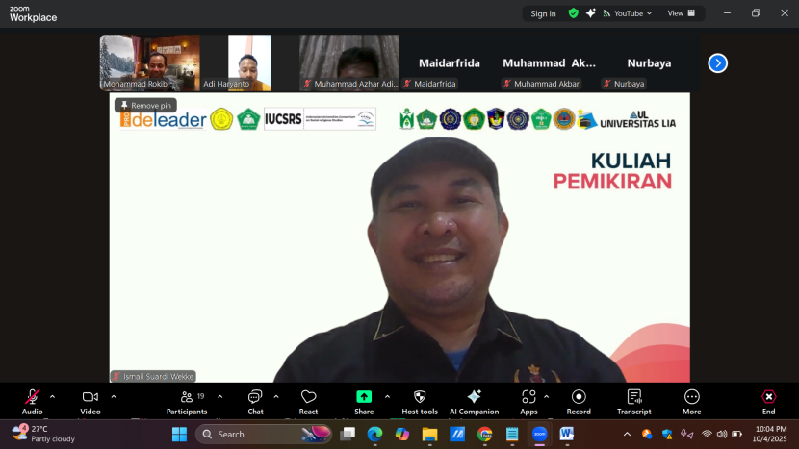
Task: Select Adi Haryanto's video thumbnail
Action: [249, 62]
